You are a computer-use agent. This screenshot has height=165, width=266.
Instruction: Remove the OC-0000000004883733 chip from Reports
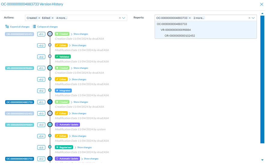[189, 18]
